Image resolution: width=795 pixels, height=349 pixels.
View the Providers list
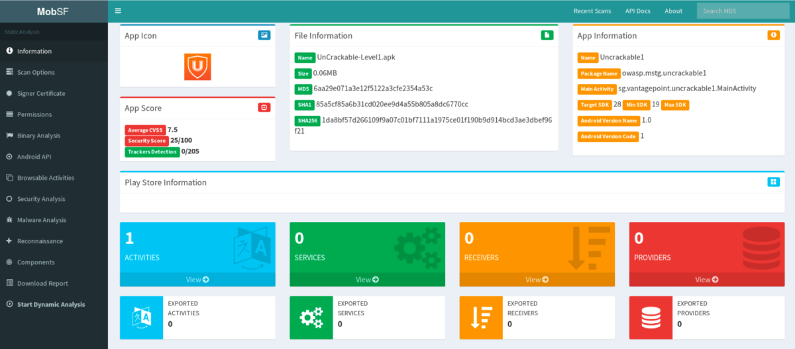707,280
